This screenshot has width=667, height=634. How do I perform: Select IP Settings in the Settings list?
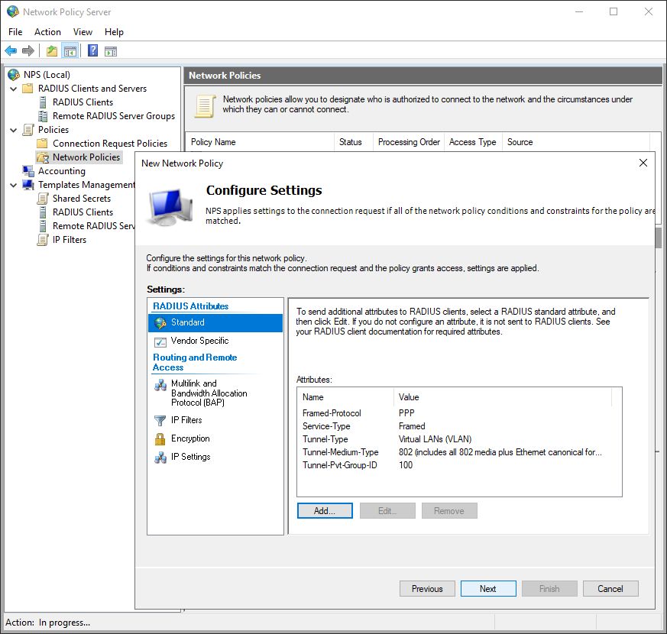[215, 457]
